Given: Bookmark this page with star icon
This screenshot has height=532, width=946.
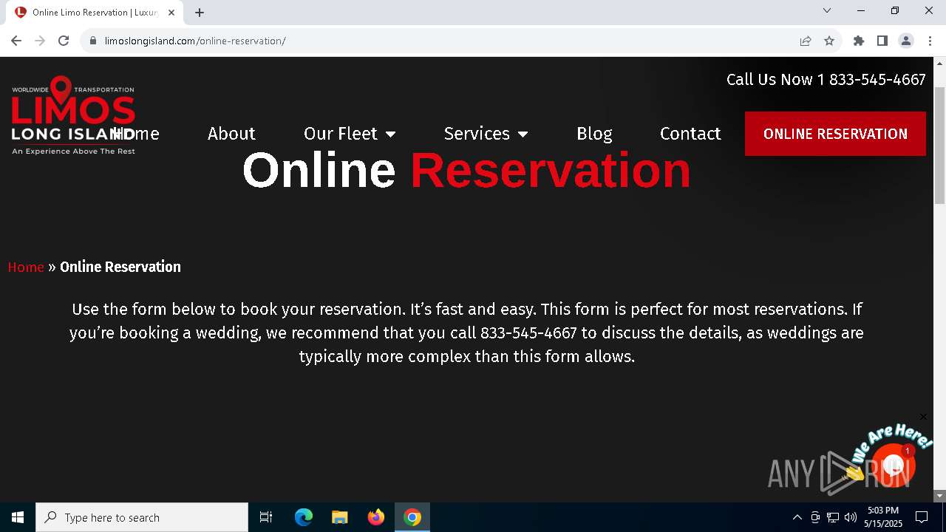Looking at the screenshot, I should (x=829, y=41).
